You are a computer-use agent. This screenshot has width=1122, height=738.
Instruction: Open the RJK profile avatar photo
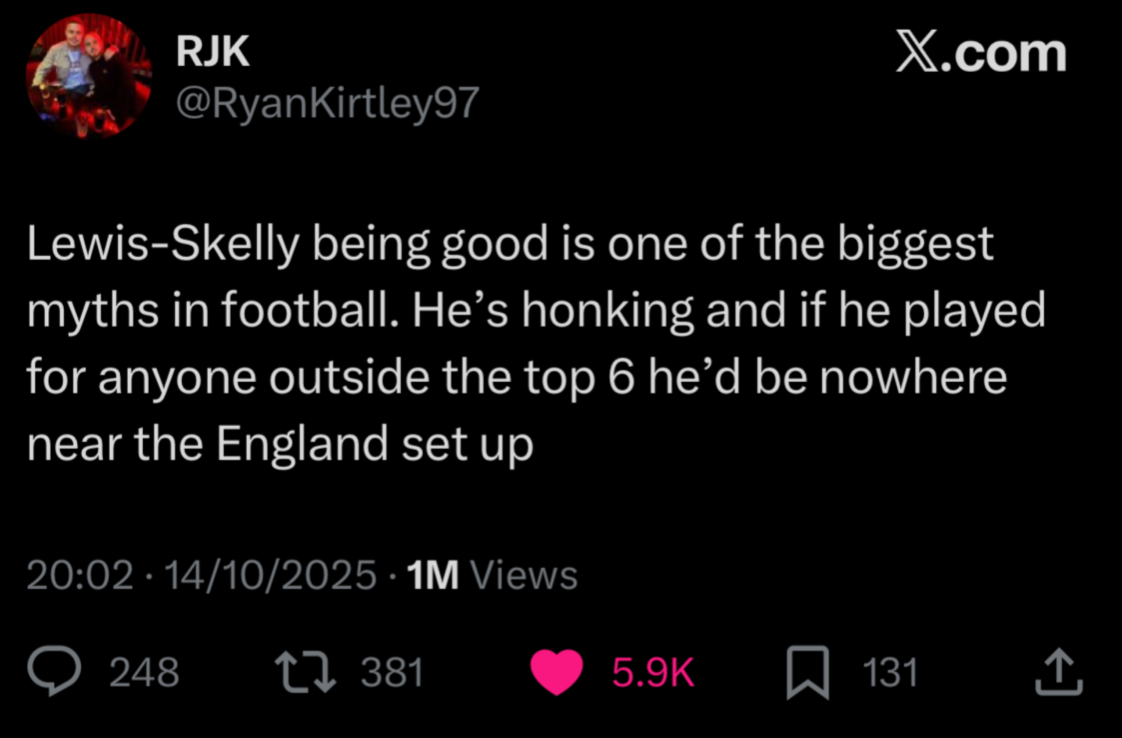[89, 76]
